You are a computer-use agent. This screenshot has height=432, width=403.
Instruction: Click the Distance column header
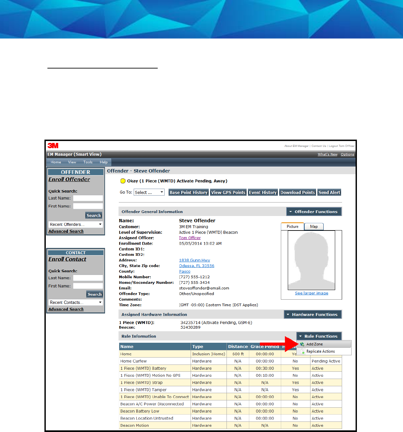pyautogui.click(x=238, y=346)
